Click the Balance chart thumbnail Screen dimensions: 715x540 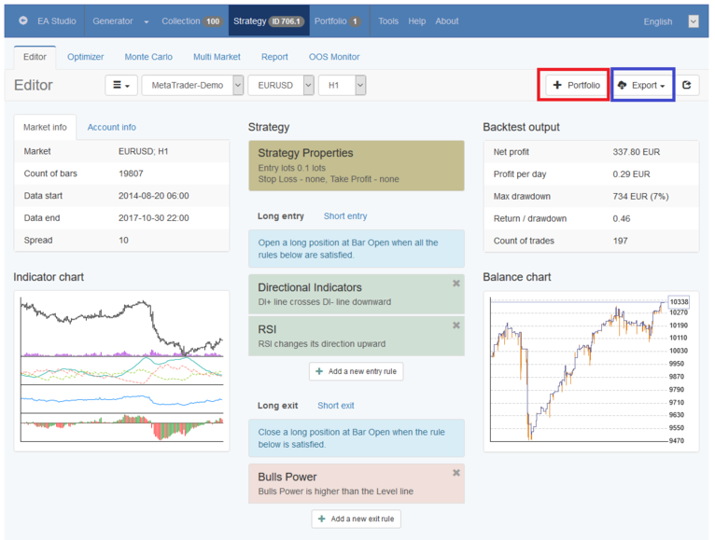tap(591, 371)
